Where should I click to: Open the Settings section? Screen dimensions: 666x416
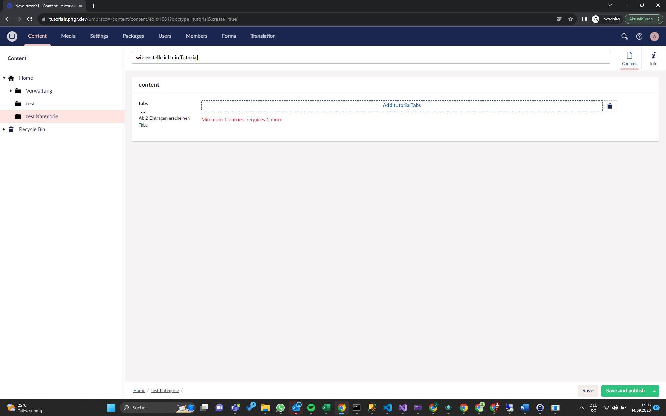click(99, 36)
